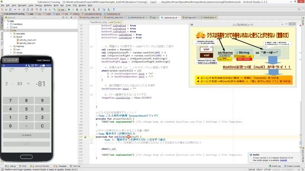
Task: Open the VCS menu
Action: pyautogui.click(x=74, y=5)
